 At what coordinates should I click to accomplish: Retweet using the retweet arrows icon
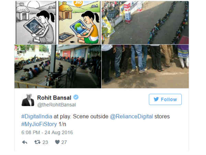[x=37, y=142]
